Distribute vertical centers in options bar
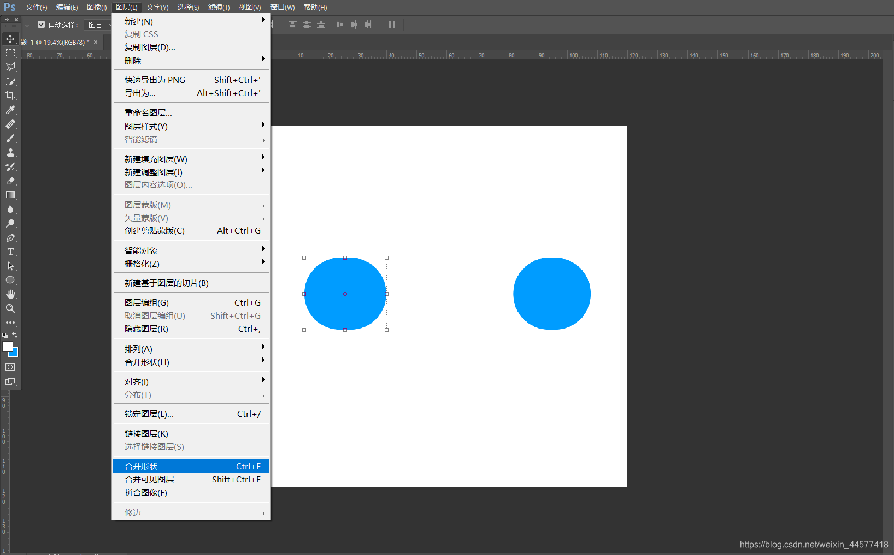 [x=307, y=25]
